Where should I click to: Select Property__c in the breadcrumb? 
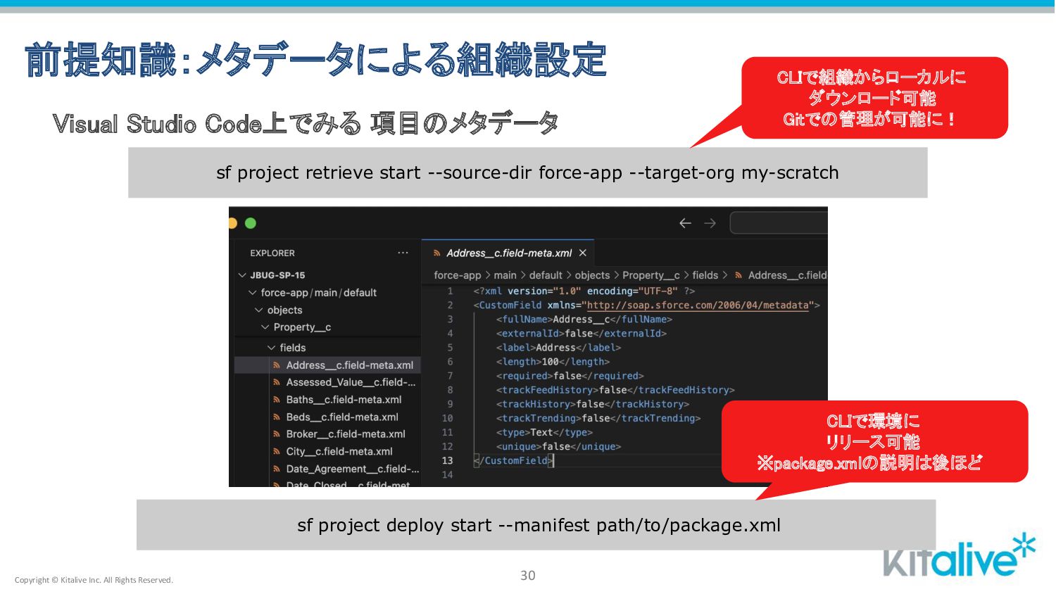coord(651,275)
